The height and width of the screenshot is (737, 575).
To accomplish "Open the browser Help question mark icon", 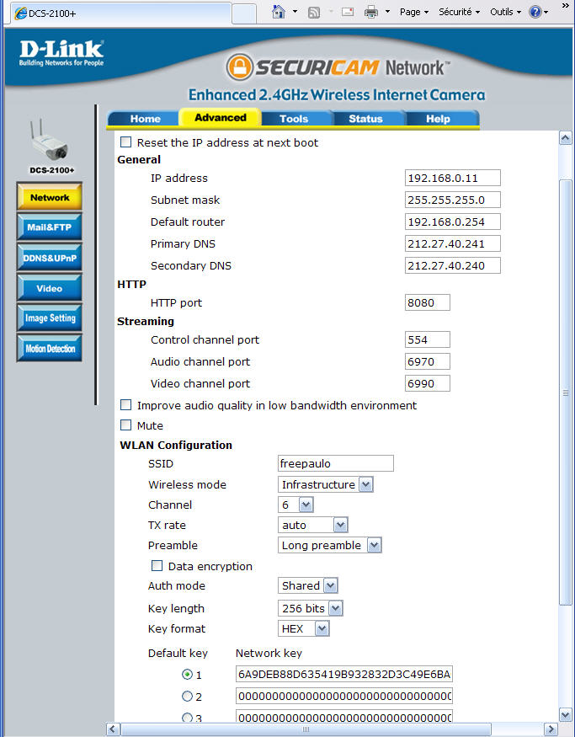I will point(535,12).
